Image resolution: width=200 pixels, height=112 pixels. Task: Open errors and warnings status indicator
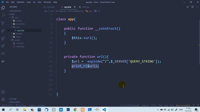point(7,105)
